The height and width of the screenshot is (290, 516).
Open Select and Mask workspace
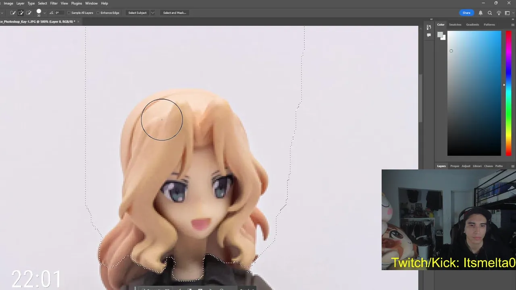coord(175,13)
